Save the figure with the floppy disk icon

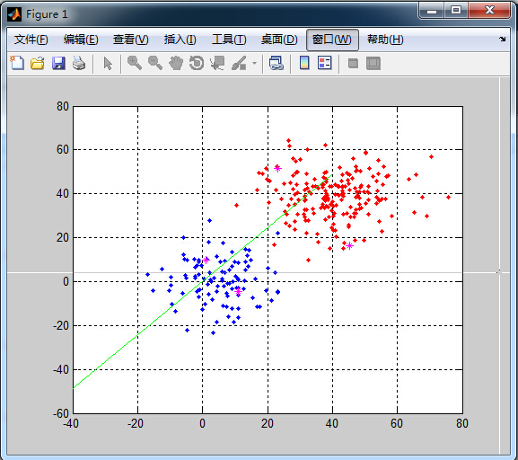click(x=58, y=63)
